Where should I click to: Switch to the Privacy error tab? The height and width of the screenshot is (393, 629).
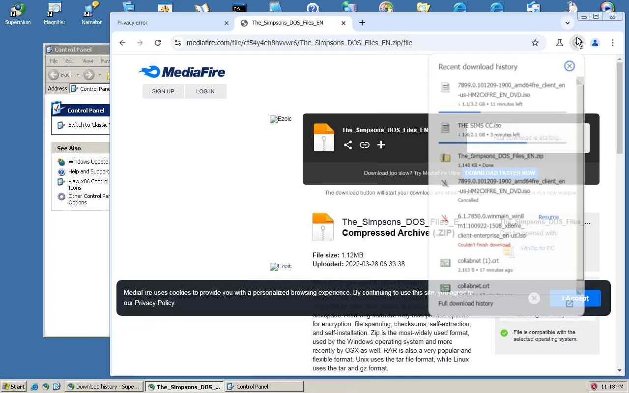[172, 23]
